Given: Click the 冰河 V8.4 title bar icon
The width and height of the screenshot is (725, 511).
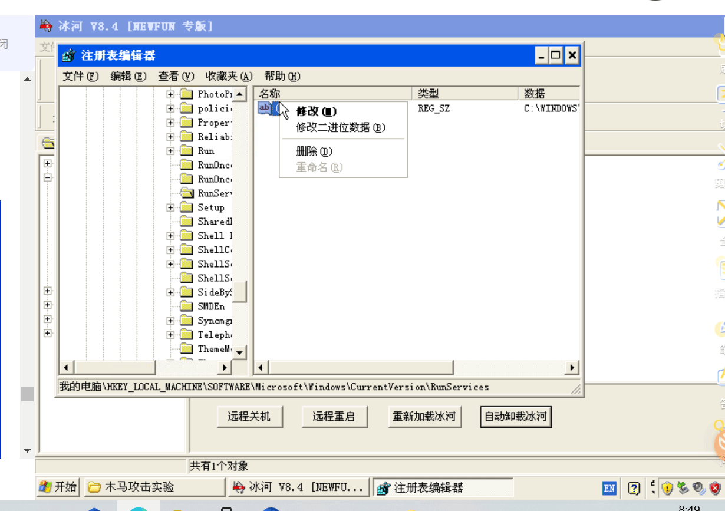Looking at the screenshot, I should 47,27.
